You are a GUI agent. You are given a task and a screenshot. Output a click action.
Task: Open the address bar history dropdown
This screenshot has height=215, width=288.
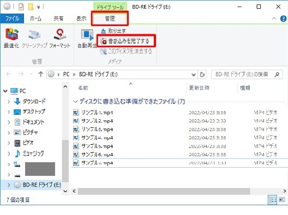pos(194,75)
